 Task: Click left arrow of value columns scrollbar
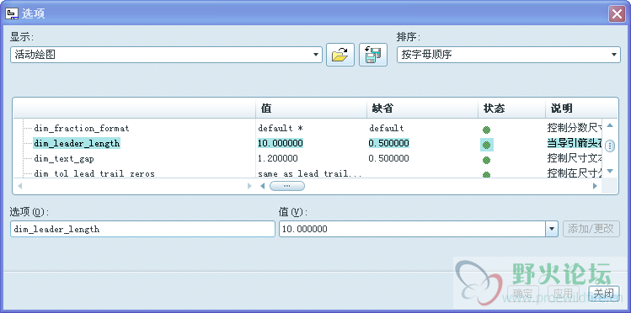coord(262,186)
